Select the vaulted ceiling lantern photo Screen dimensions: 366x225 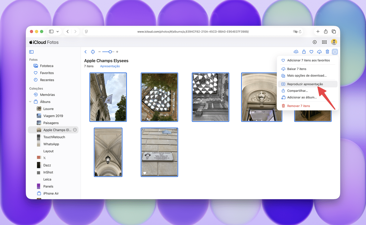108,152
